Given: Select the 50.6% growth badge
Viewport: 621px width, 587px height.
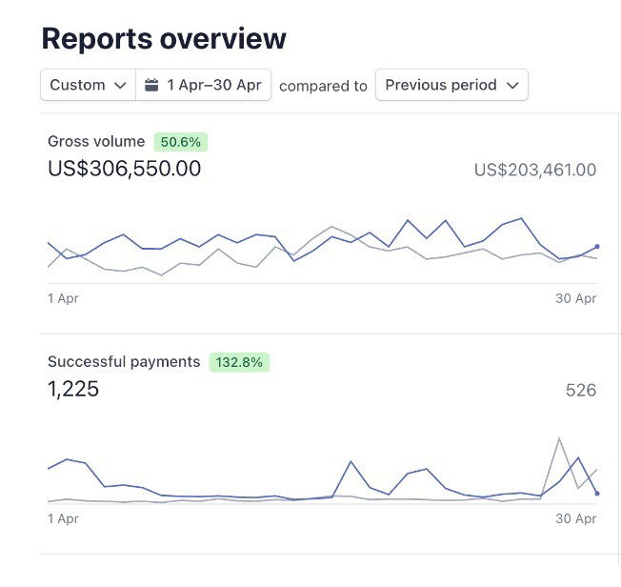Looking at the screenshot, I should pos(181,142).
